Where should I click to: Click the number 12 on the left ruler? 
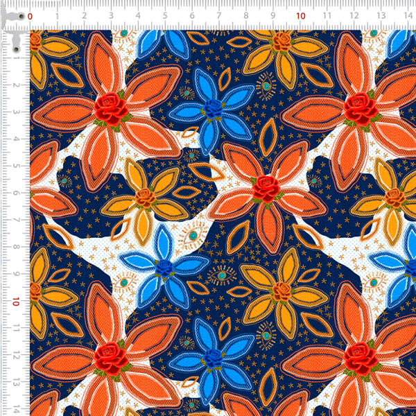pyautogui.click(x=15, y=356)
